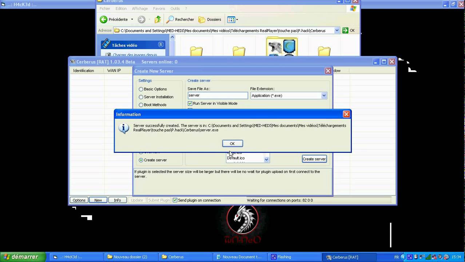The image size is (465, 262).
Task: Toggle Send plugin on connection checkbox
Action: tap(175, 200)
